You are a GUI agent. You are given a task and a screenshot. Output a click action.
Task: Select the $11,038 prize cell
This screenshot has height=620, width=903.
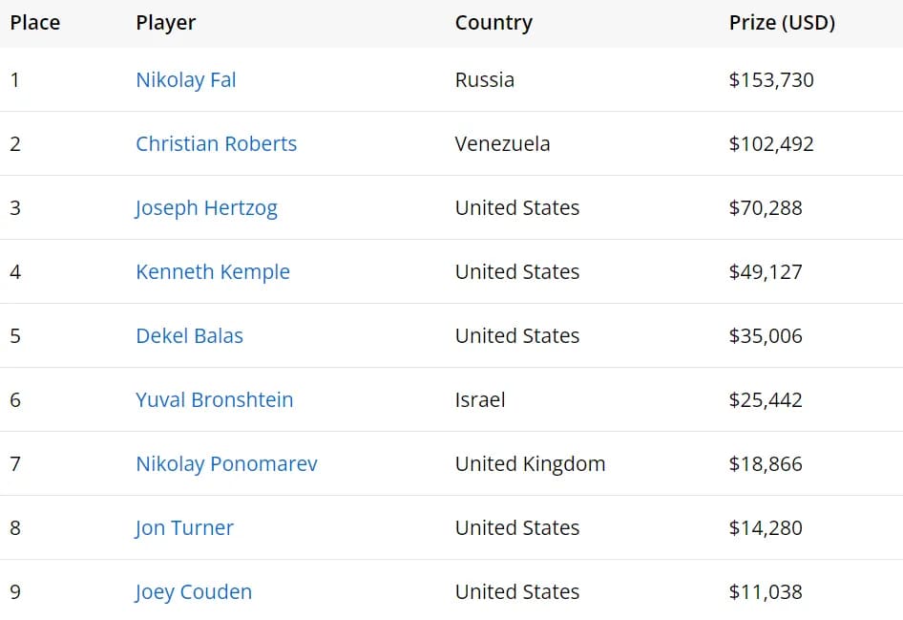pos(766,591)
